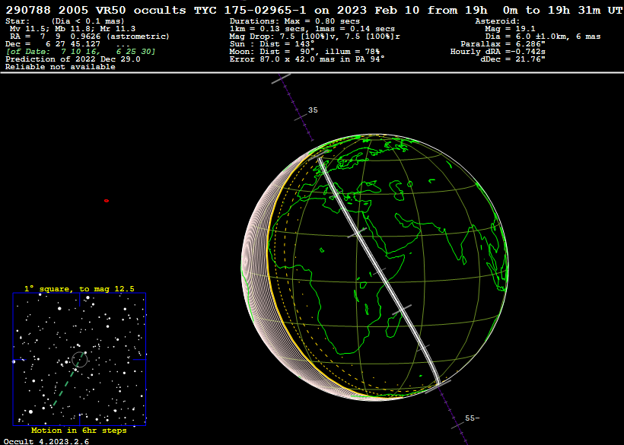Screen dimensions: 624x445
Task: Click the 'Parallax = 6.286"' value
Action: (x=503, y=44)
